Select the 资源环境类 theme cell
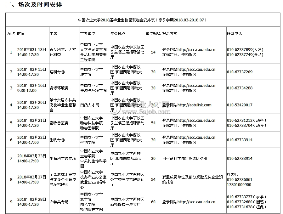The width and height of the screenshot is (283, 214). point(59,88)
